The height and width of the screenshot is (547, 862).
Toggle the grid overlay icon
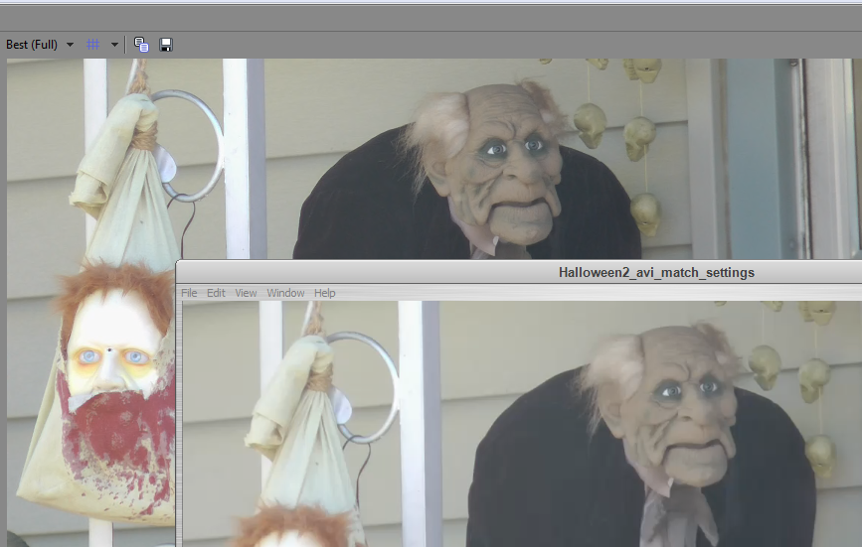pos(92,45)
